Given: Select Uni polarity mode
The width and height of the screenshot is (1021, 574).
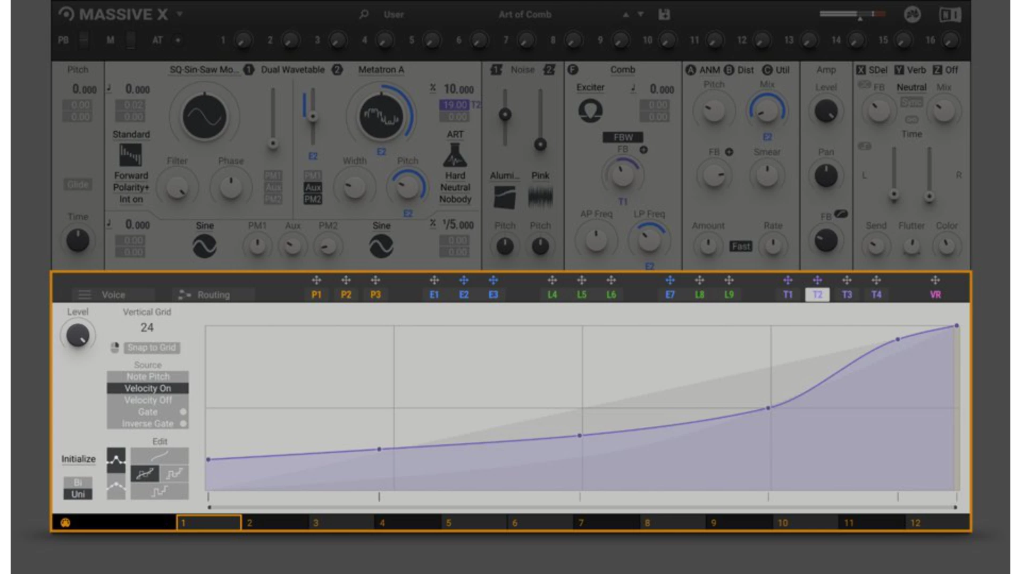Looking at the screenshot, I should 78,494.
